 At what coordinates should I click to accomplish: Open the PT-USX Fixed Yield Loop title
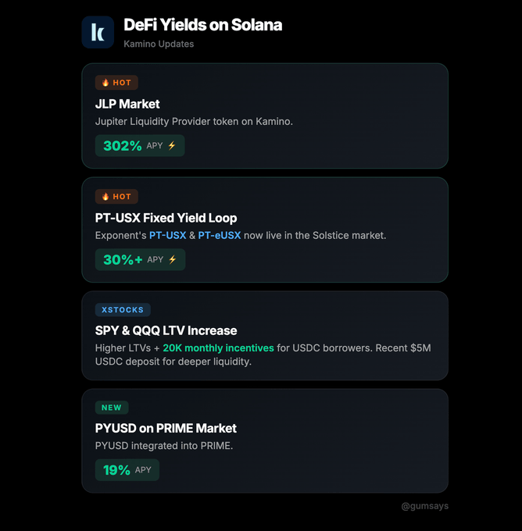166,218
